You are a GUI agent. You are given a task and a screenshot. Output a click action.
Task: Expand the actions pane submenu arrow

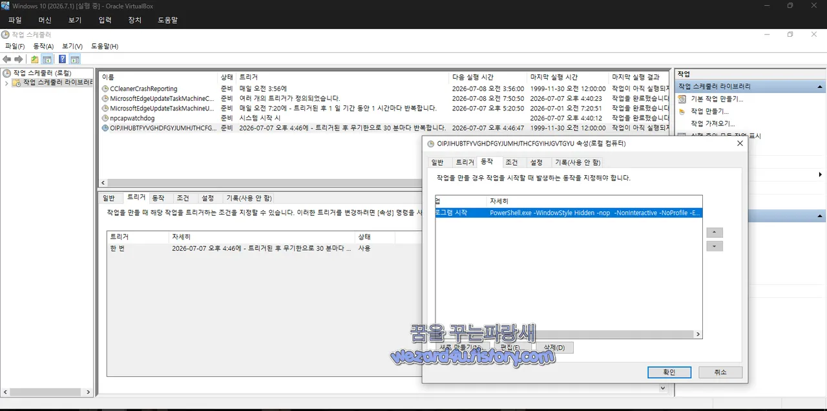click(821, 174)
